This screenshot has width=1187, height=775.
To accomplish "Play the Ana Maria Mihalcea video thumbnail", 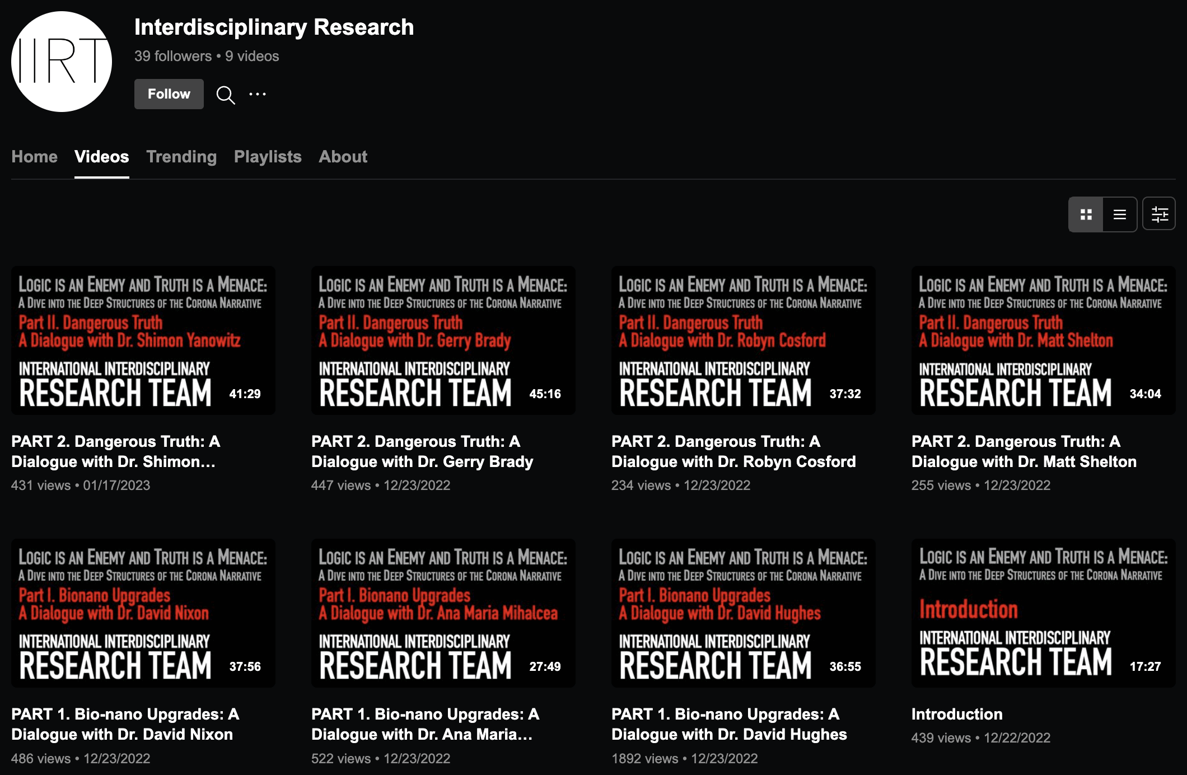I will click(443, 613).
